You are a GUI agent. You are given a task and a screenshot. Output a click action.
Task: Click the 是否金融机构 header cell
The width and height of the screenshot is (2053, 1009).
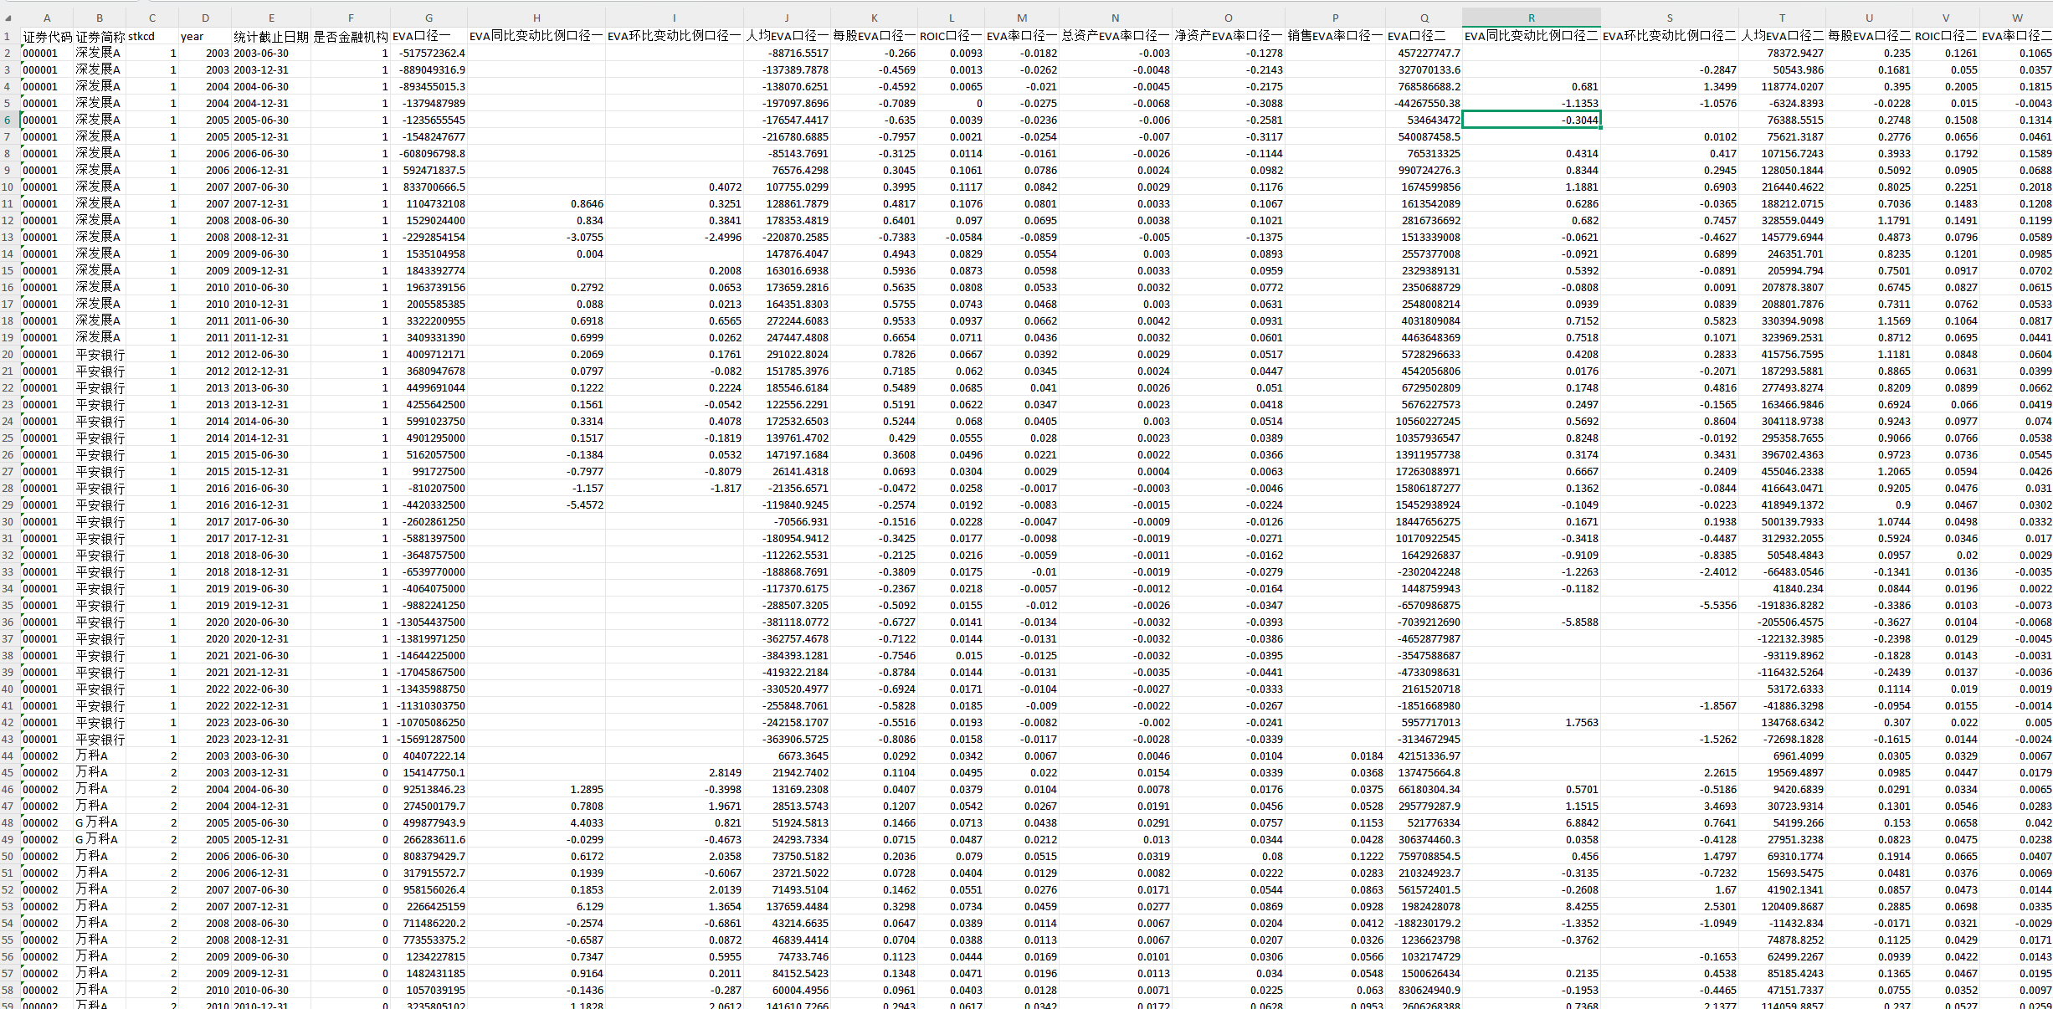tap(350, 36)
